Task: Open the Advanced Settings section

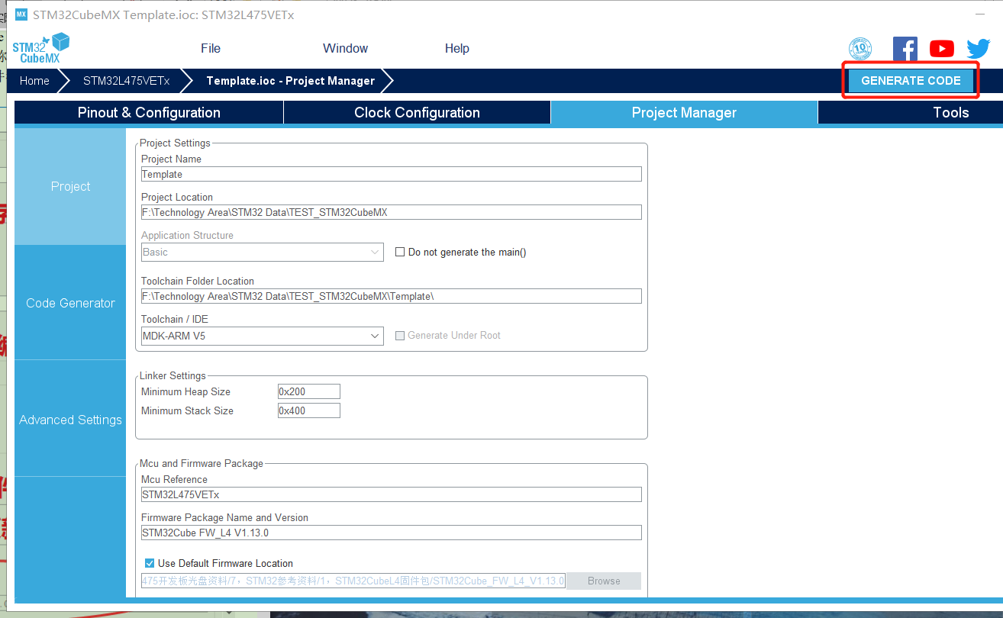Action: click(70, 420)
